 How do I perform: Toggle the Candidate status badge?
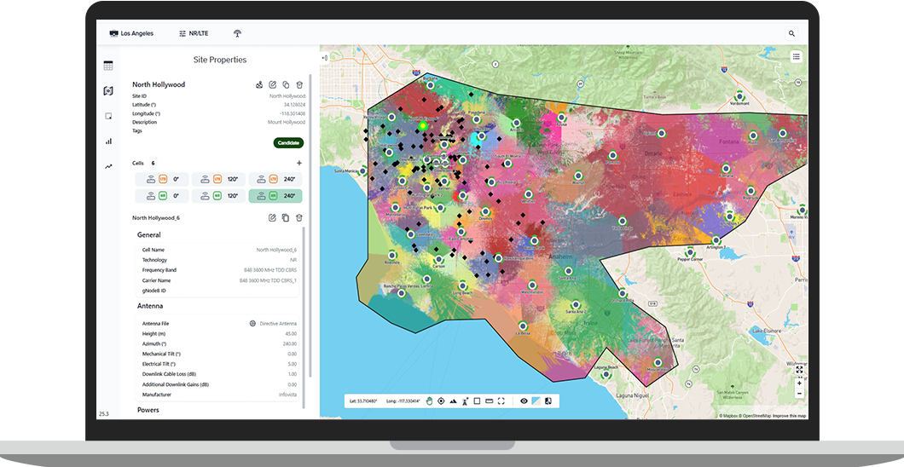point(288,142)
